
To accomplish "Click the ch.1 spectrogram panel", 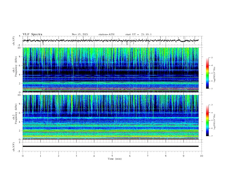I will pyautogui.click(x=111, y=70).
